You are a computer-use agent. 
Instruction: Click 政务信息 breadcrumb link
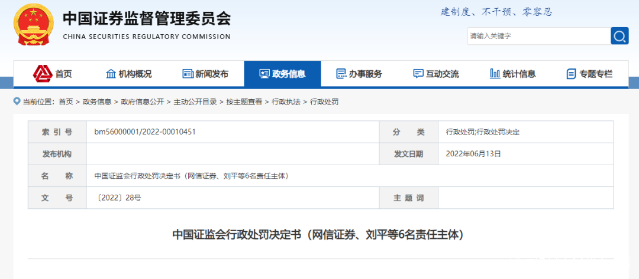[x=97, y=102]
